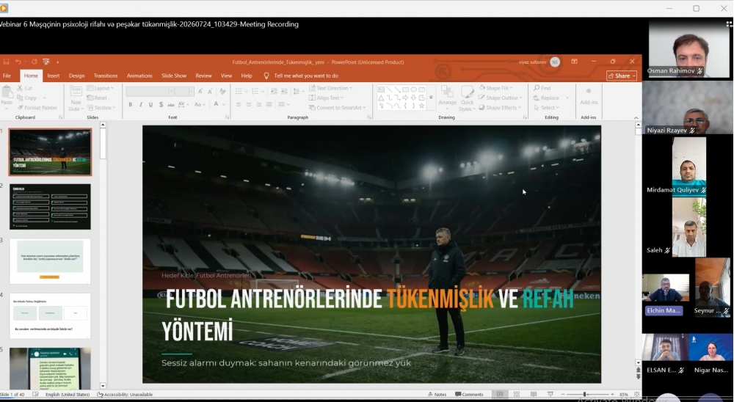The width and height of the screenshot is (734, 402).
Task: Select slide 2 thumbnail
Action: tap(50, 206)
